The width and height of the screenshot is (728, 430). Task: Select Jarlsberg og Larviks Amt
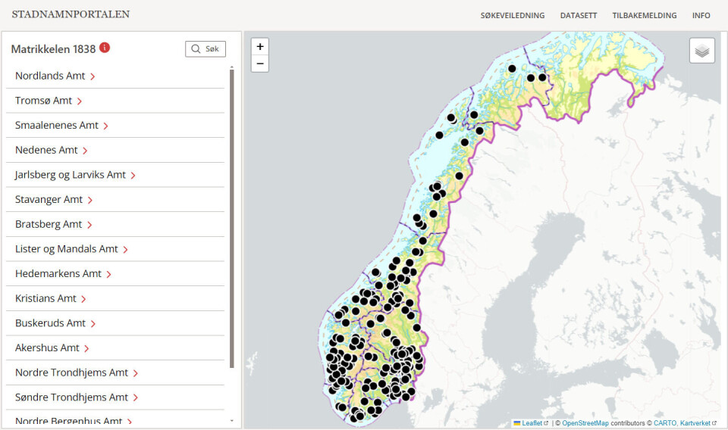coord(75,175)
